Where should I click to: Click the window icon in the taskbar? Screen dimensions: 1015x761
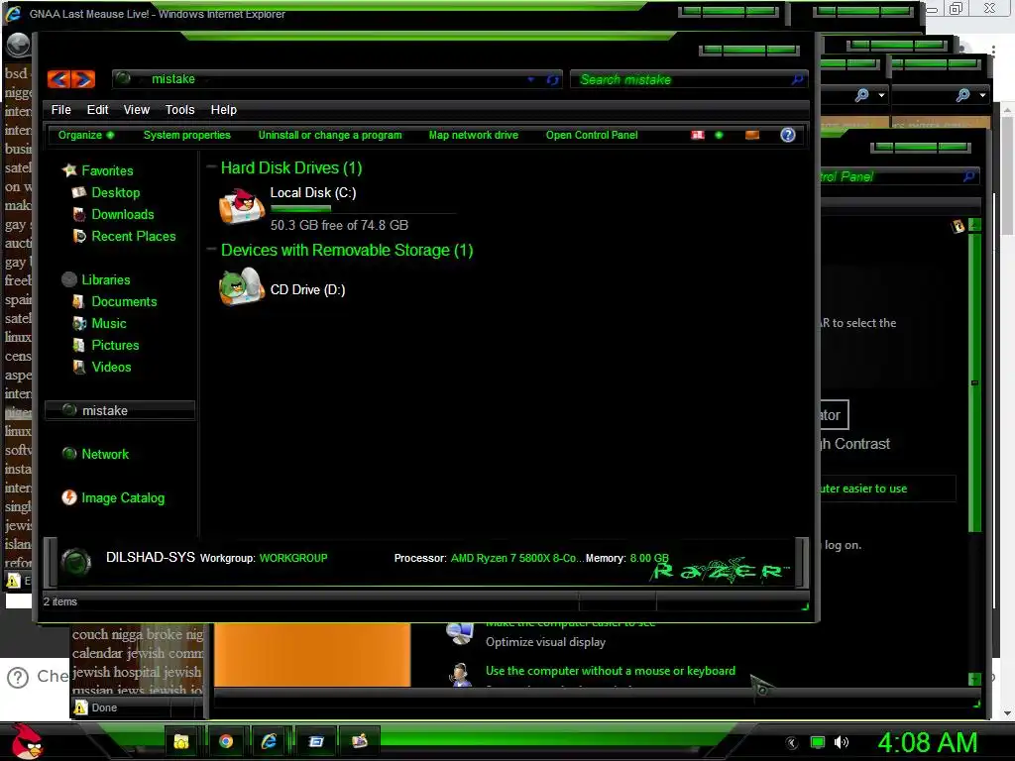[x=316, y=741]
